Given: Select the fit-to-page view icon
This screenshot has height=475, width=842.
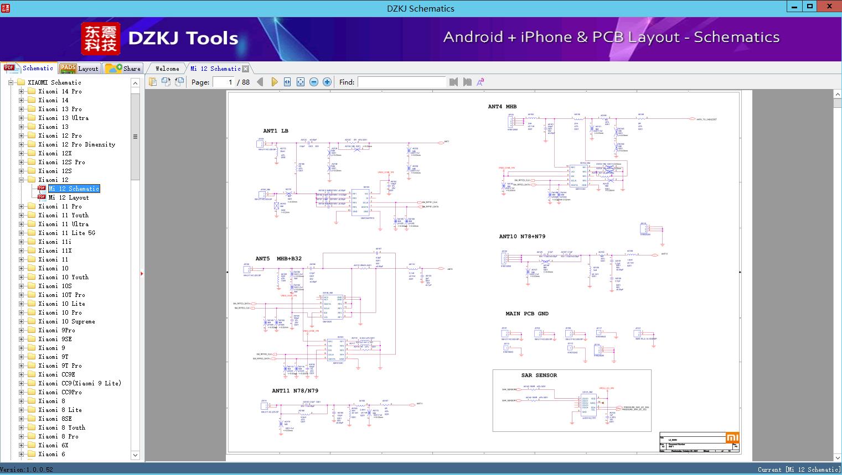Looking at the screenshot, I should pyautogui.click(x=300, y=81).
